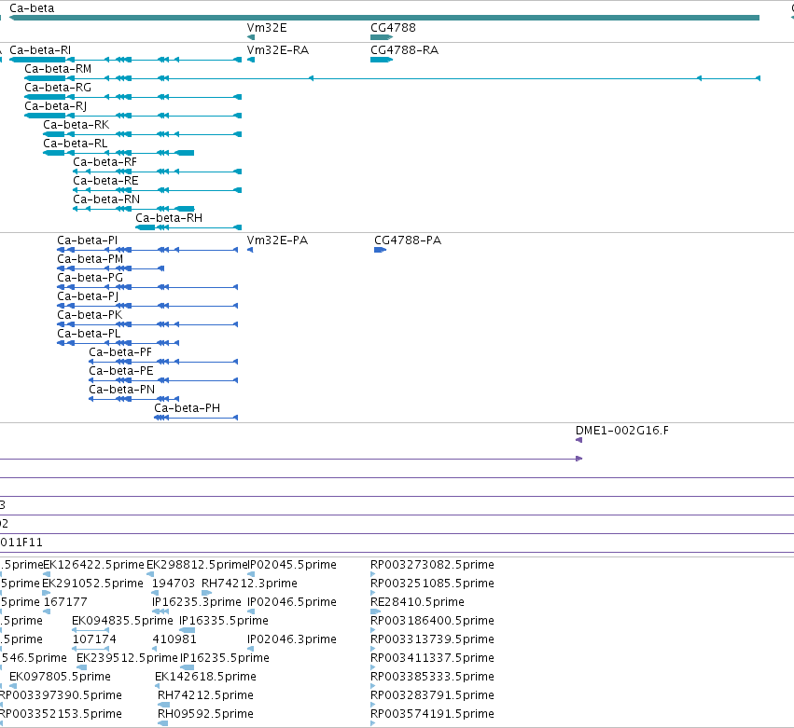Select the DME1-002G16.F clone label
The width and height of the screenshot is (794, 728).
(621, 431)
